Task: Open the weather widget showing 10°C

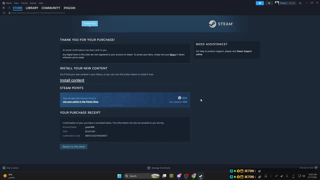Action: tap(9, 176)
